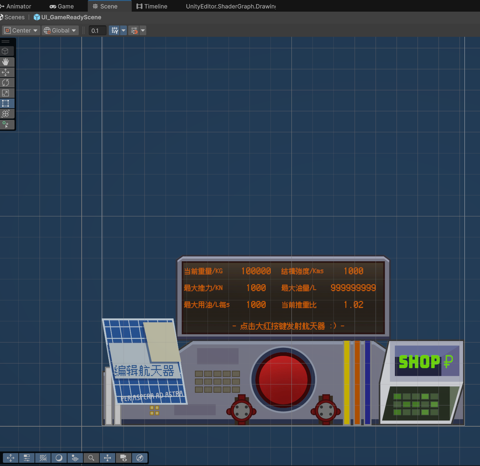This screenshot has height=466, width=480.
Task: Toggle grid snapping magnet button
Action: click(x=134, y=30)
